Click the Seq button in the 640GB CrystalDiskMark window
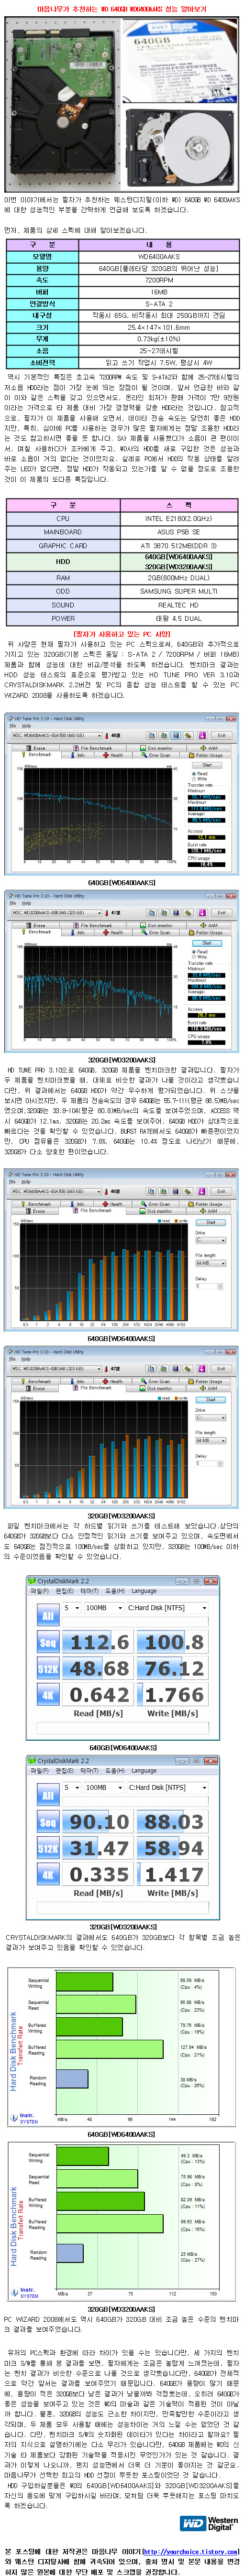This screenshot has height=2576, width=244. (x=47, y=1643)
